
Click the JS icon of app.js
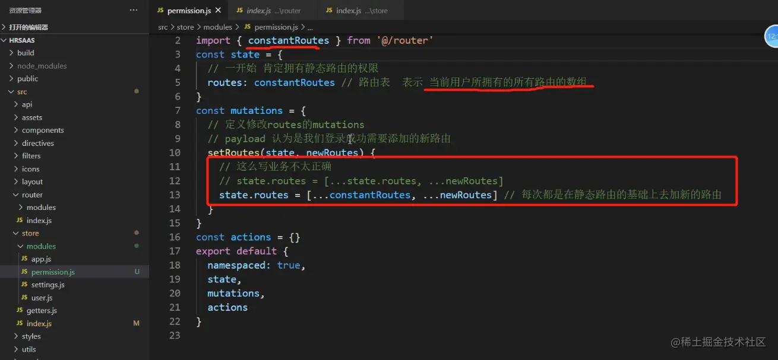[x=24, y=259]
